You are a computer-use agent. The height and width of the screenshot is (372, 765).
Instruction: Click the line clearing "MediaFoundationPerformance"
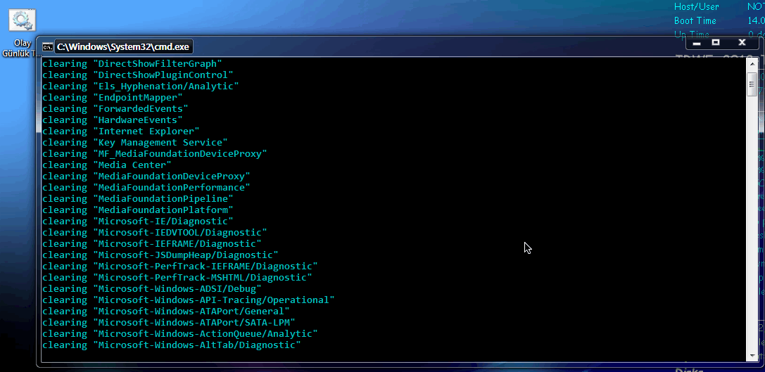[146, 187]
